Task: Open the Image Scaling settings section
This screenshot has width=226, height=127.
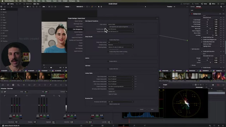Action: tap(79, 26)
